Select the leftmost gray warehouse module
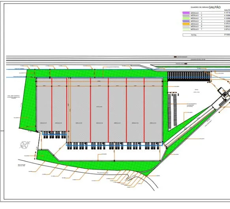Viewport: 230px width, 209px height. coord(44,104)
